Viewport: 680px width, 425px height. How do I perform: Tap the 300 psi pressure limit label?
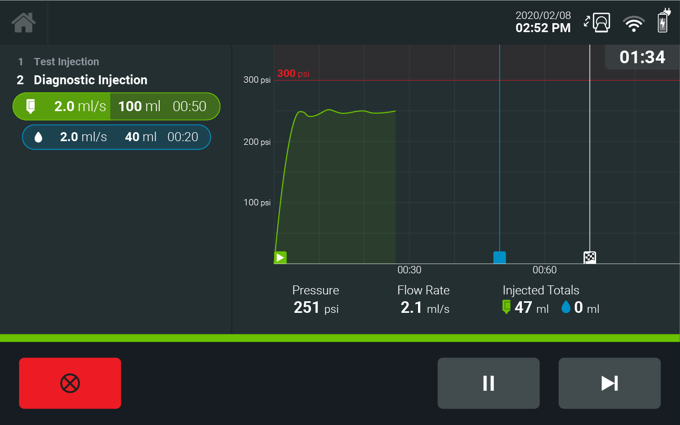click(x=293, y=73)
